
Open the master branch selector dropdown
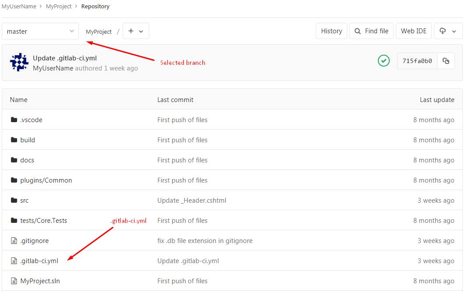[x=40, y=32]
